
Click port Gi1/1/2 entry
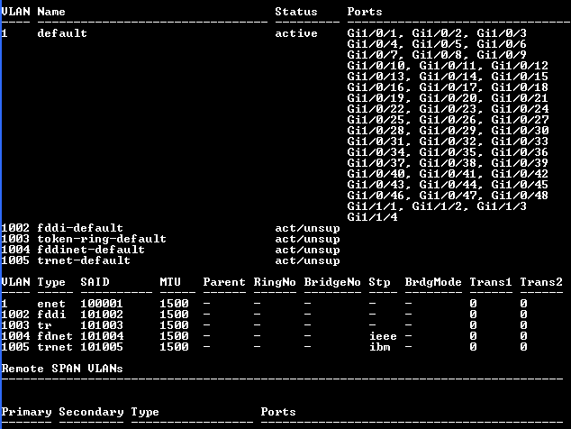pos(440,206)
